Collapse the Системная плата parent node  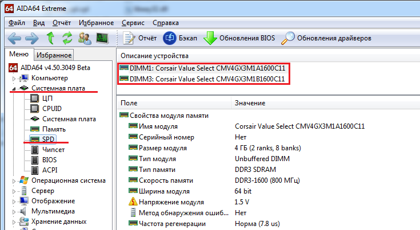tap(14, 89)
